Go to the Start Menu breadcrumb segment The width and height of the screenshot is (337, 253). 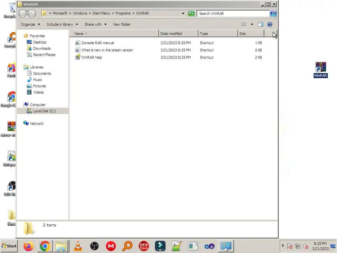(x=101, y=13)
